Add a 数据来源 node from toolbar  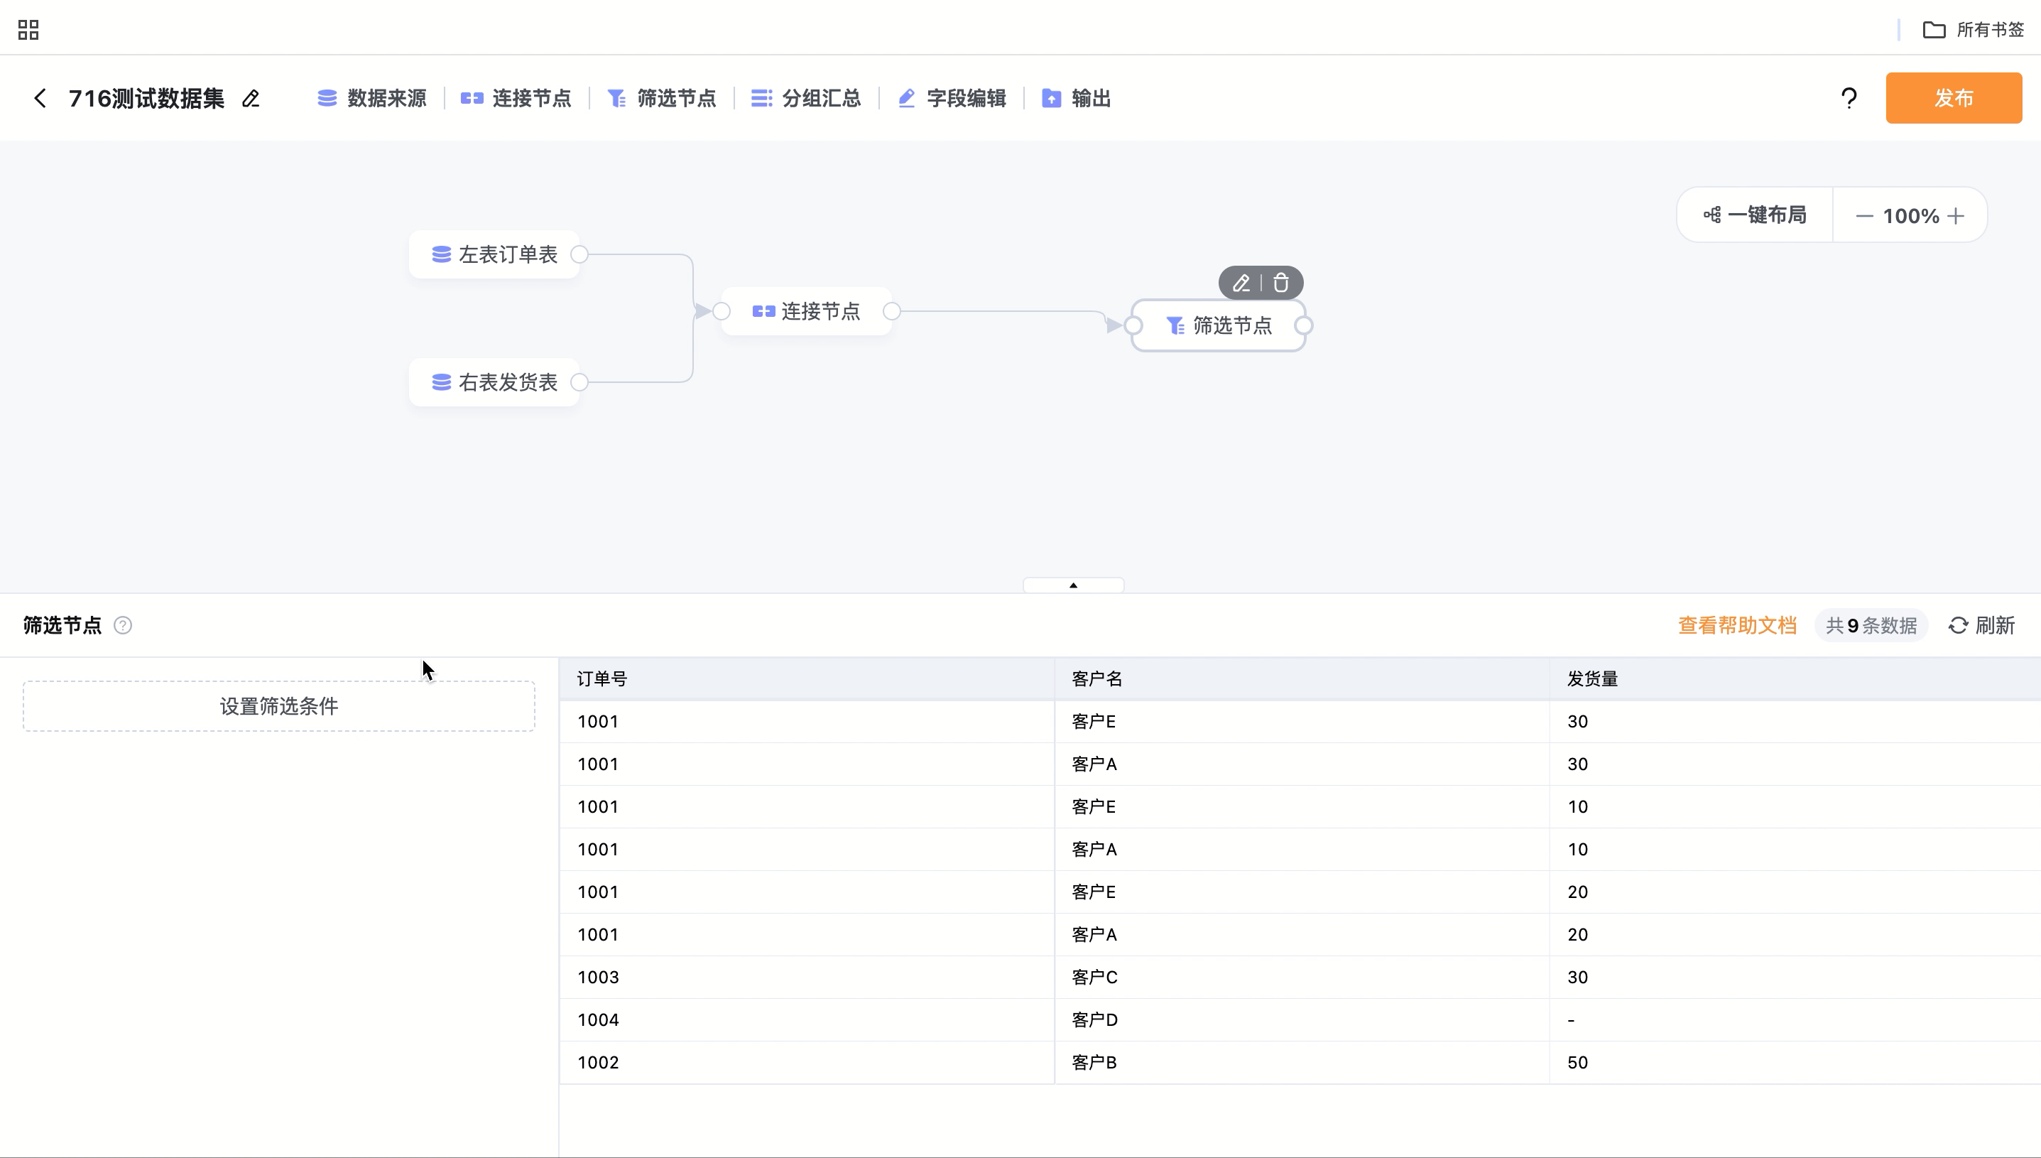coord(371,98)
